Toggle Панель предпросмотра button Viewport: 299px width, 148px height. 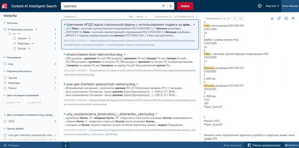click(x=264, y=145)
